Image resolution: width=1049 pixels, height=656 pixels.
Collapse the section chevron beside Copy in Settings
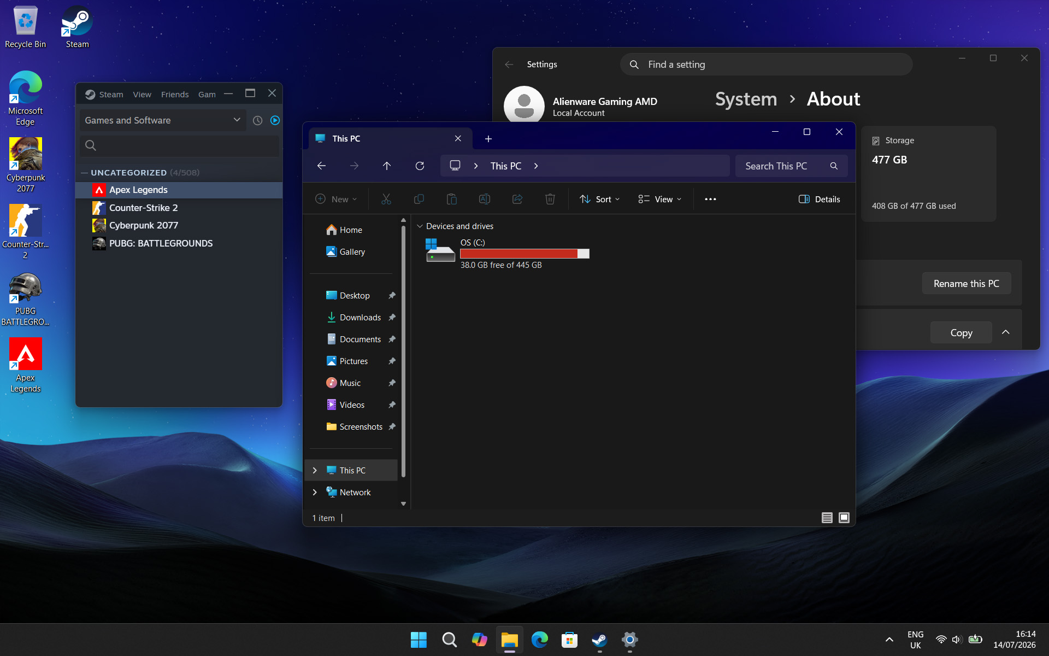[1006, 332]
